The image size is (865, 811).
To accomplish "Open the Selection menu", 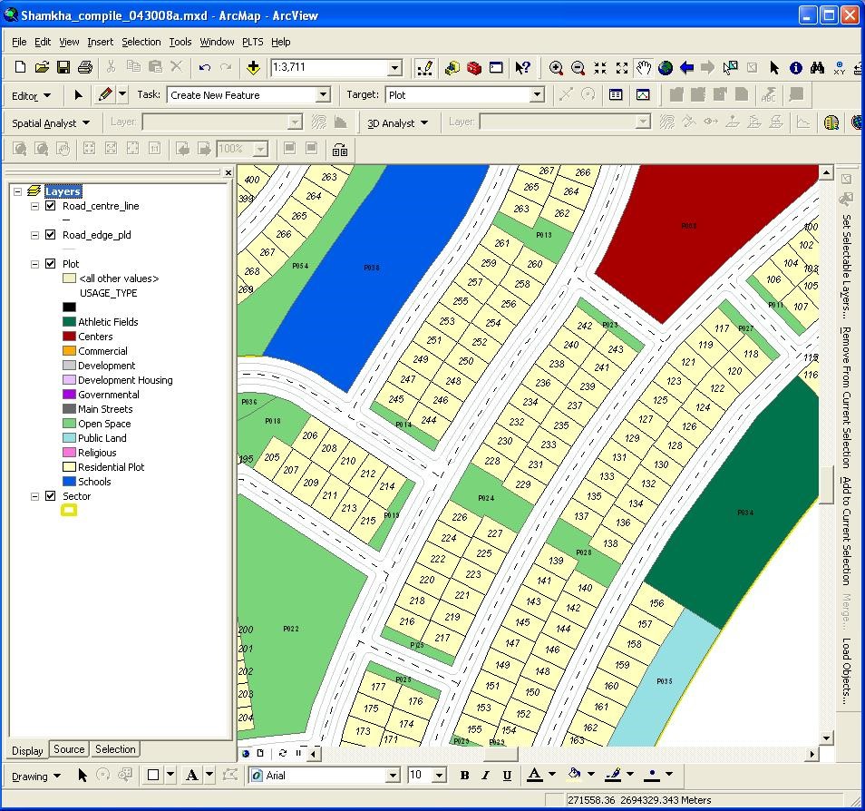I will pyautogui.click(x=141, y=42).
